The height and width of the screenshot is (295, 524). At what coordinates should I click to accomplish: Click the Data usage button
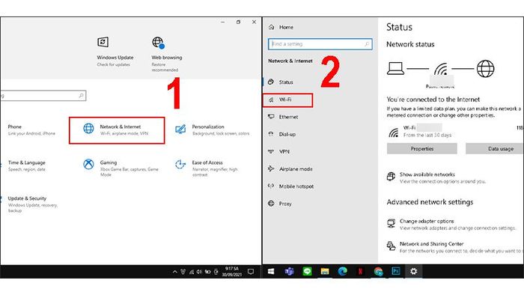coord(495,149)
